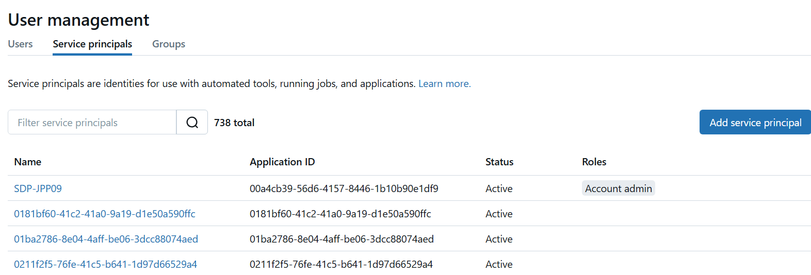
Task: Click application ID 00a4cb39-56d6-4157-8446-1b10b90e1df9
Action: point(344,188)
